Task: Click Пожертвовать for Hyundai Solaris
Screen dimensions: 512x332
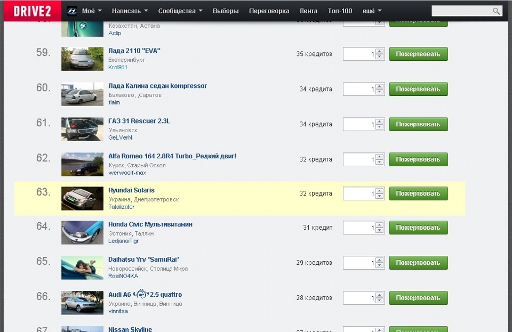Action: [418, 194]
